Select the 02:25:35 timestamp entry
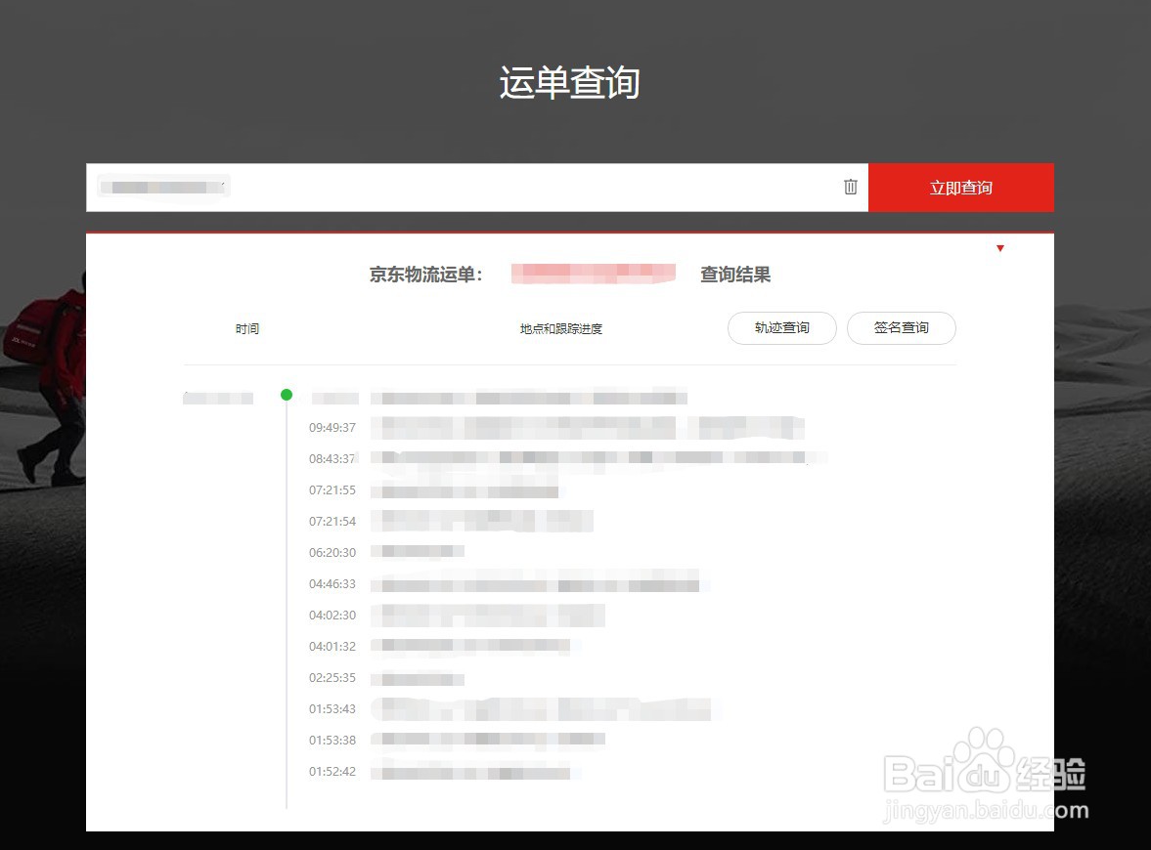The height and width of the screenshot is (850, 1151). (x=332, y=678)
